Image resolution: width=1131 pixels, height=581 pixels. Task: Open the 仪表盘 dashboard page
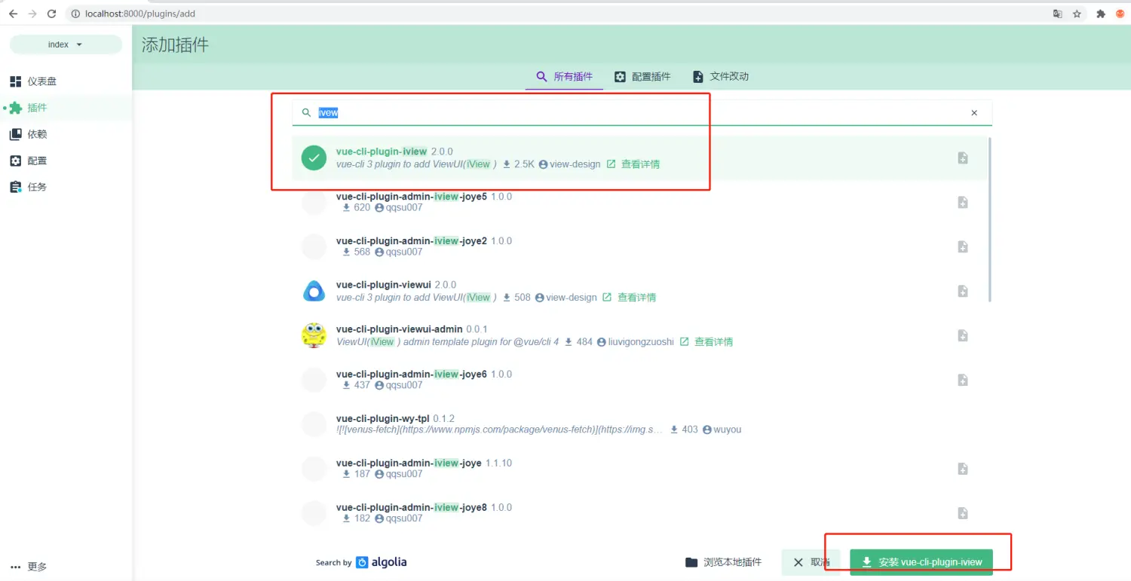pyautogui.click(x=66, y=81)
